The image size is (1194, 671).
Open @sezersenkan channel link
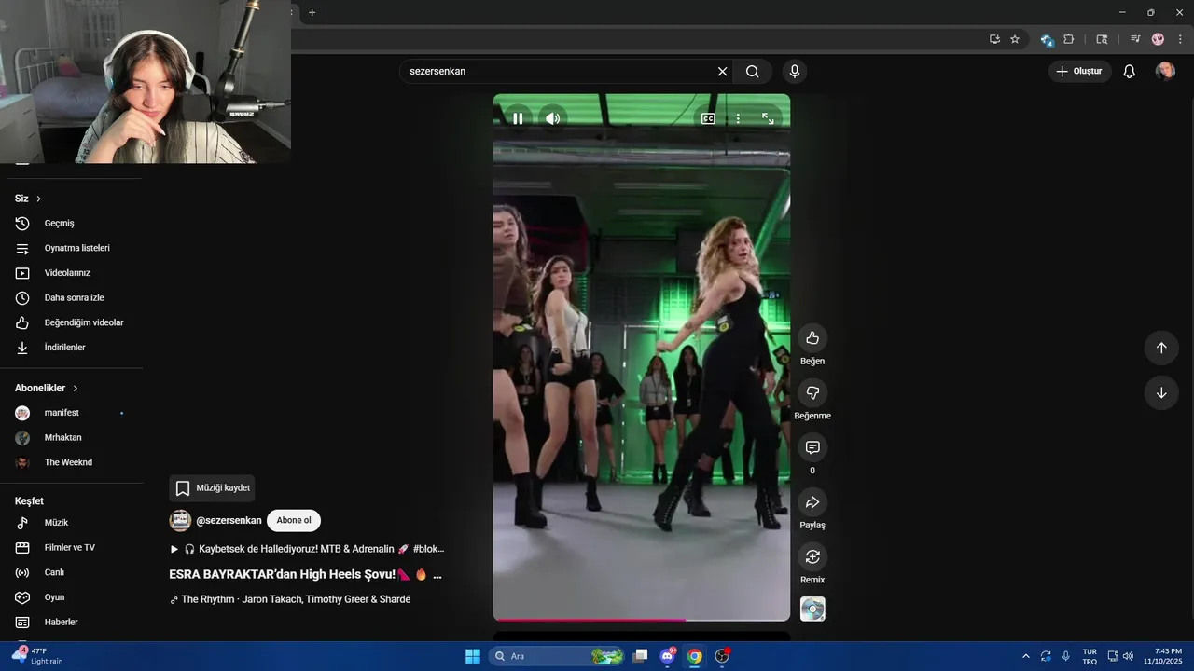229,520
